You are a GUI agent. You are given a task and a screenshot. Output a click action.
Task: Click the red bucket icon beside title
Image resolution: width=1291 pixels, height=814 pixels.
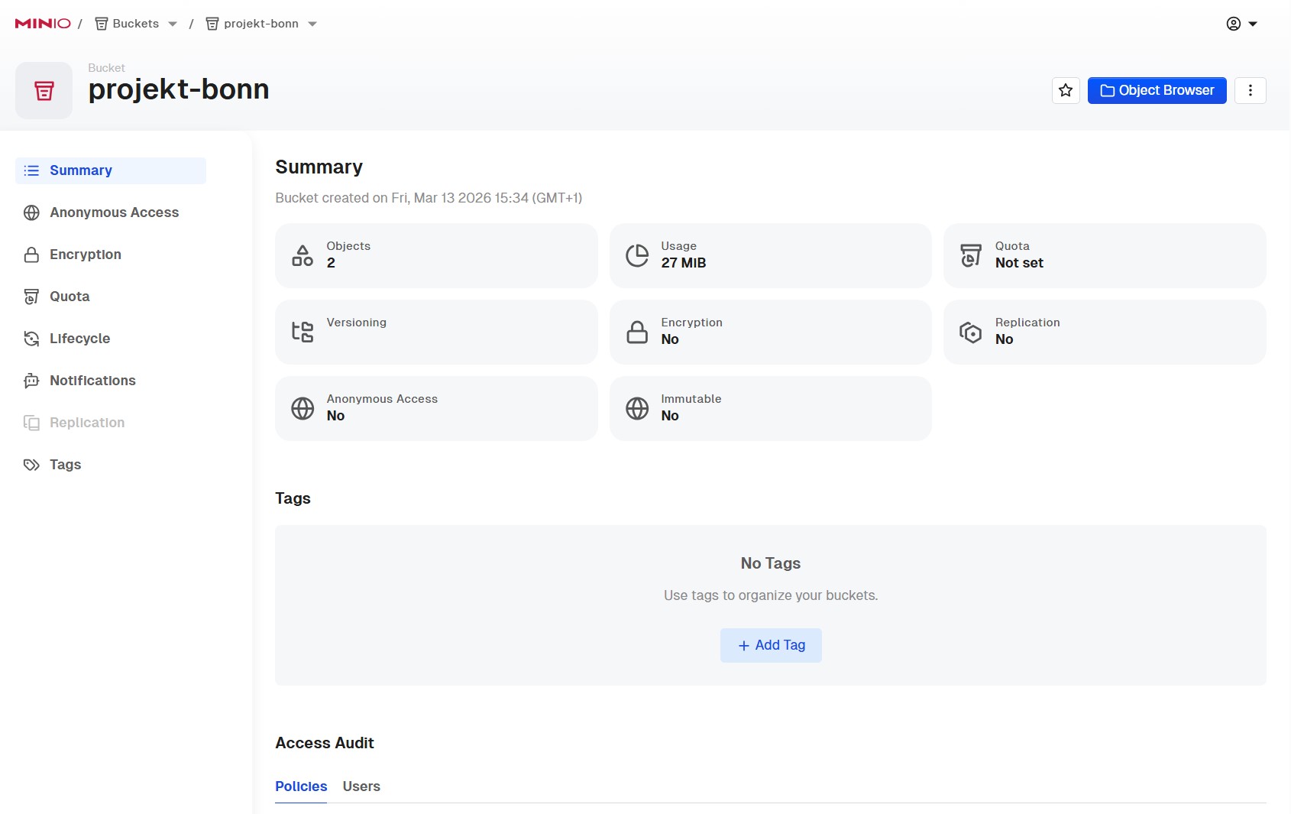[44, 91]
